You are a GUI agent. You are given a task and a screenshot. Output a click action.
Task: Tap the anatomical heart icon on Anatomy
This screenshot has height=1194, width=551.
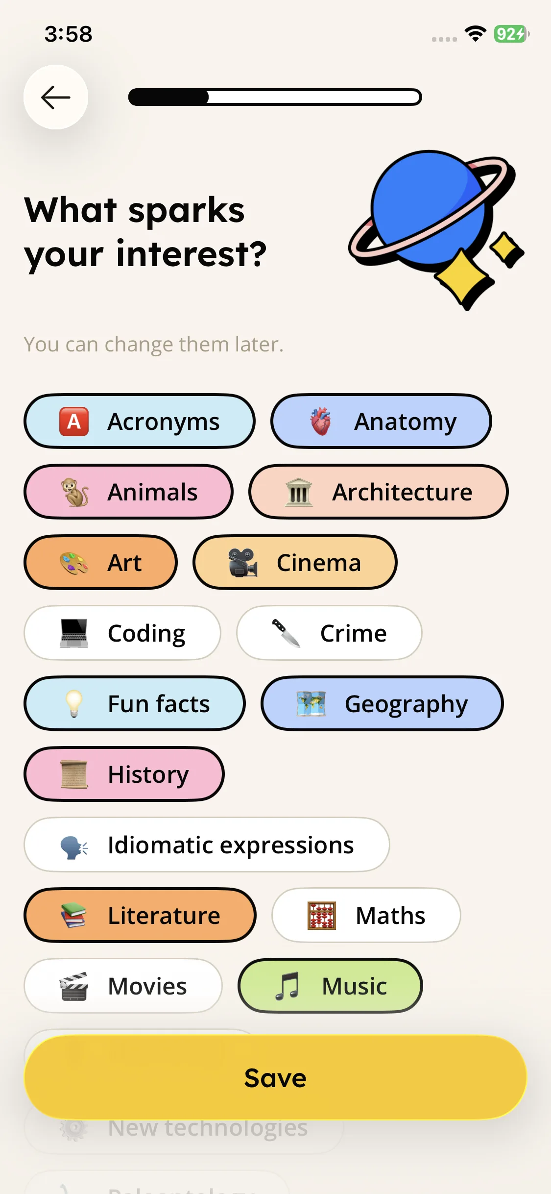pos(321,422)
